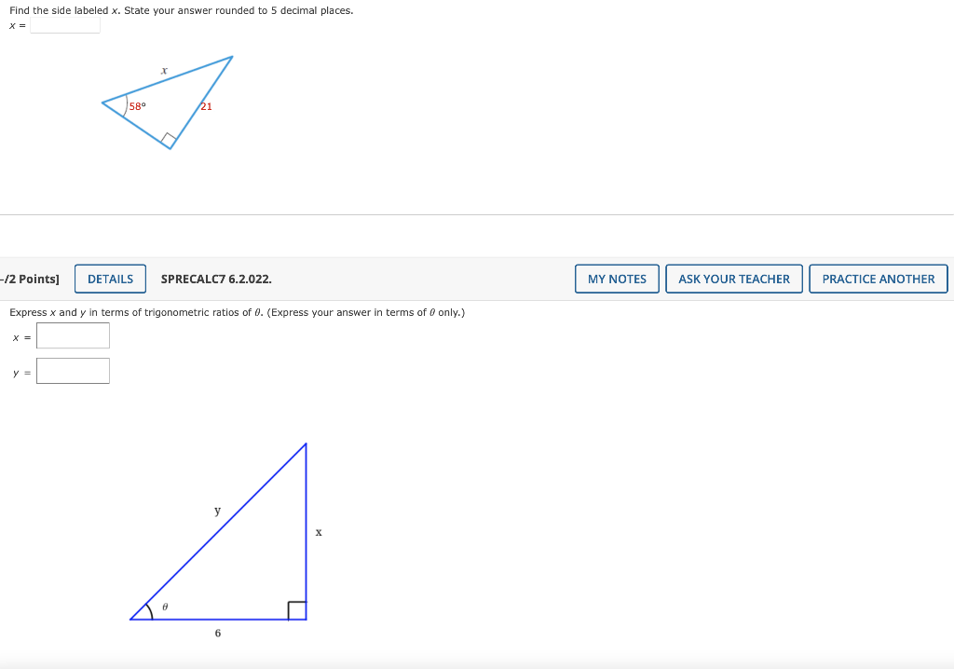Screen dimensions: 954x669
Task: Click PRACTICE ANOTHER
Action: point(878,278)
